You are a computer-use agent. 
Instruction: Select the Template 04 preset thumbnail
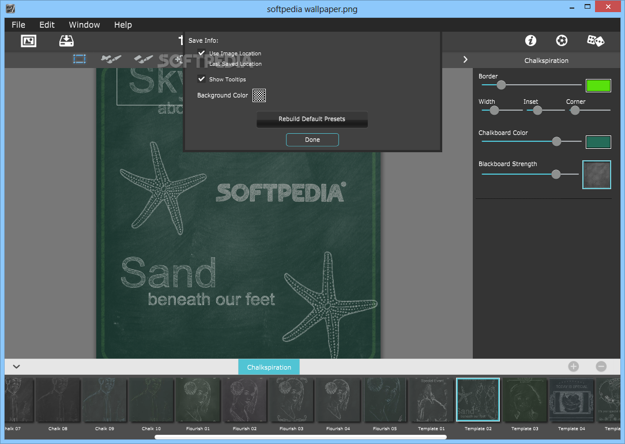[x=571, y=400]
